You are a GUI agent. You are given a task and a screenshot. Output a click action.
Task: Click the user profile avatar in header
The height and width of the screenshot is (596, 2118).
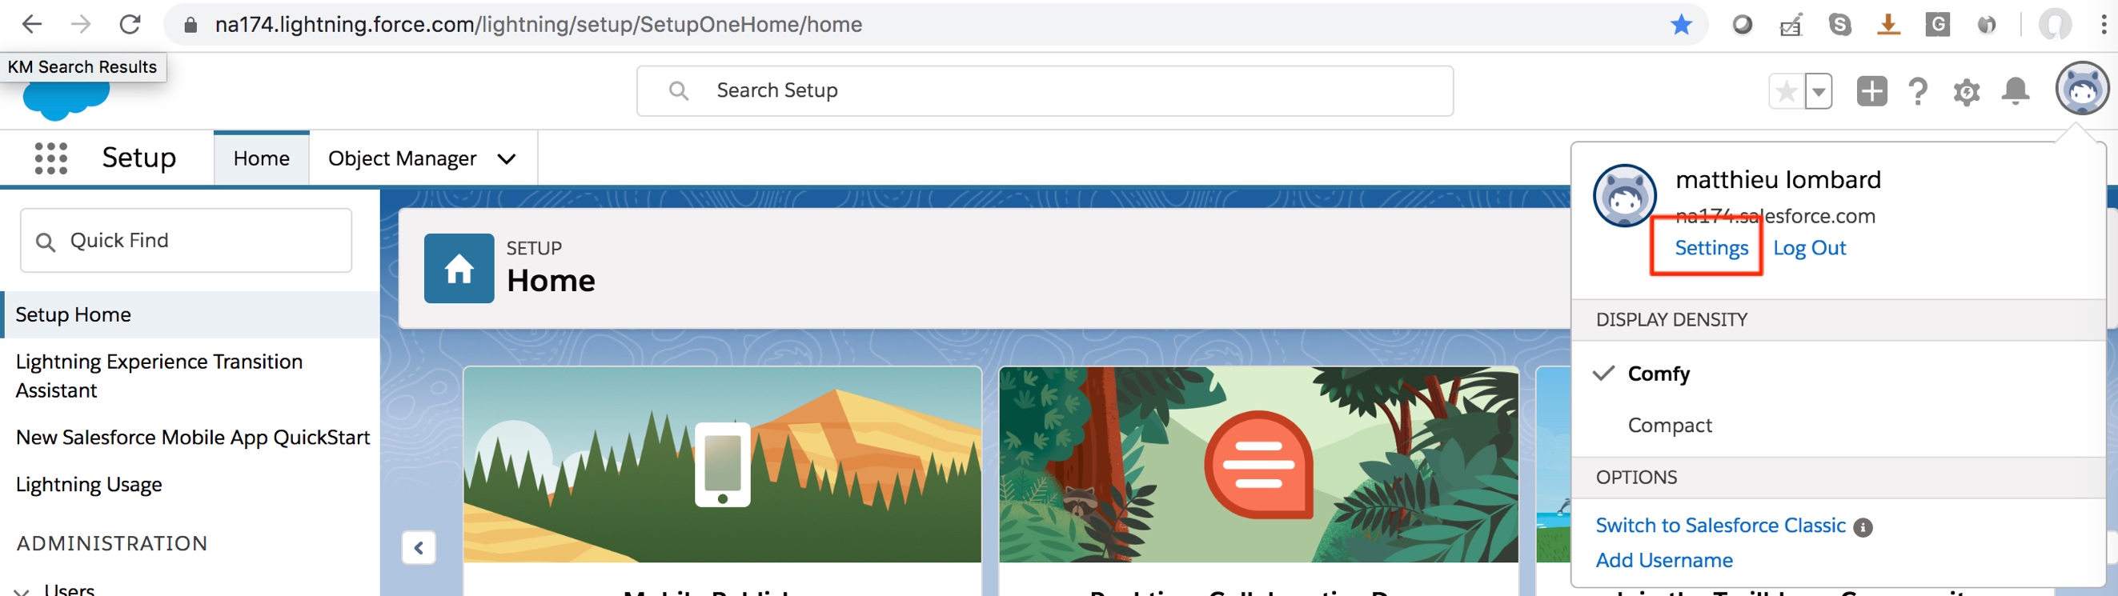pos(2082,89)
